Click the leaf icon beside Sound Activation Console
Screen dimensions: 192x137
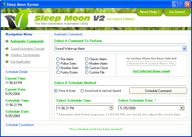pyautogui.click(x=7, y=49)
